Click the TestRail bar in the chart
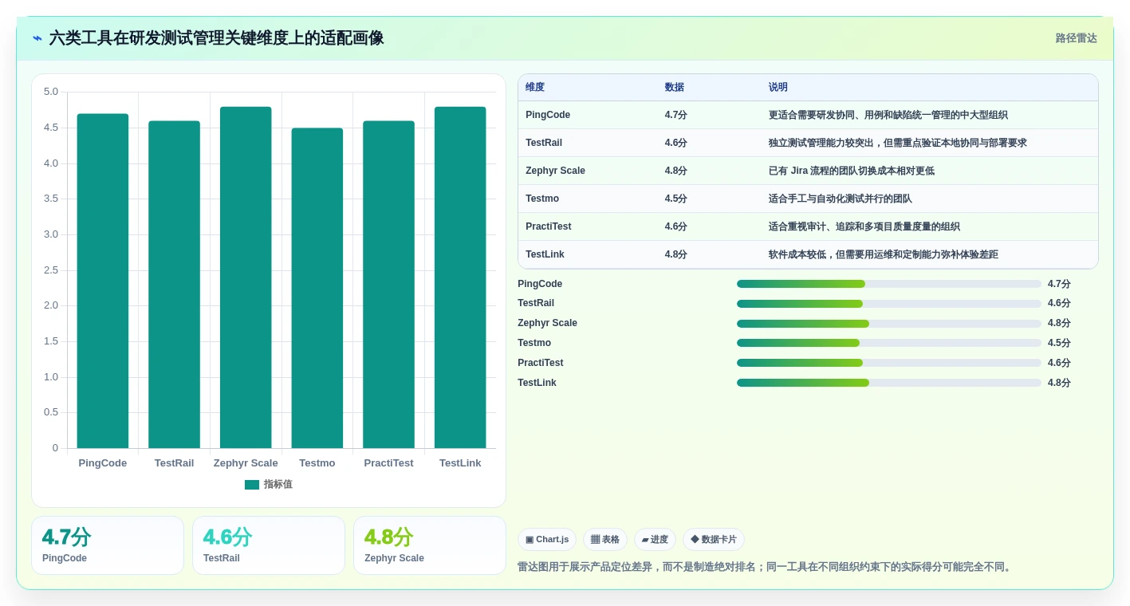Image resolution: width=1130 pixels, height=606 pixels. point(174,285)
